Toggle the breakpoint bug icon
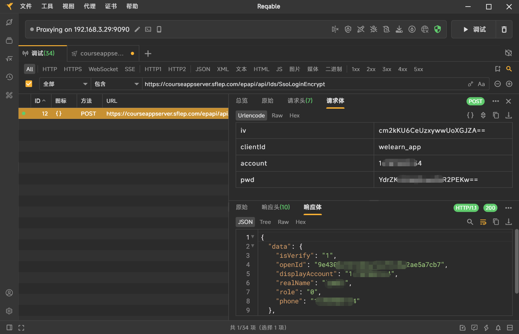The image size is (519, 334). 374,30
